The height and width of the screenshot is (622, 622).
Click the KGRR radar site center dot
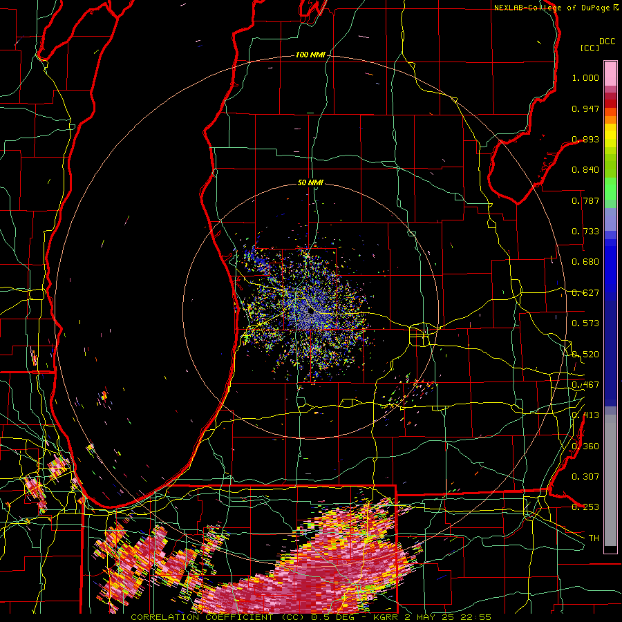(311, 312)
